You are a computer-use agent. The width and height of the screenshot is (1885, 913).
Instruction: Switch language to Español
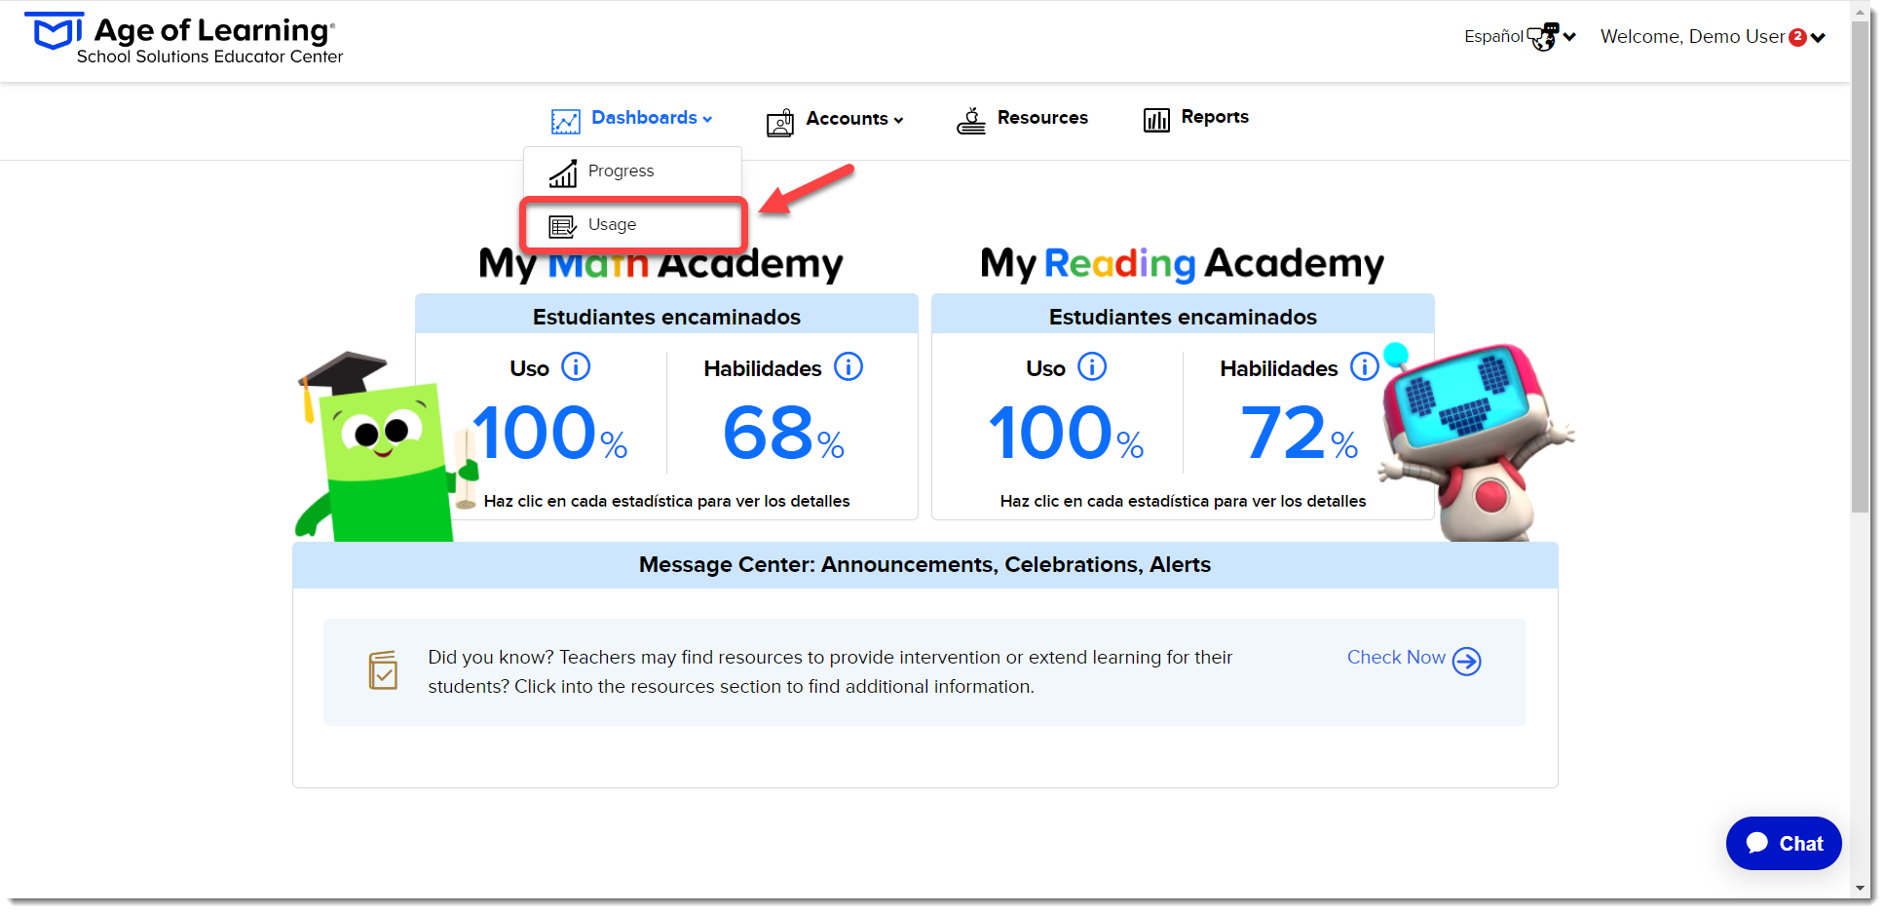(1493, 36)
